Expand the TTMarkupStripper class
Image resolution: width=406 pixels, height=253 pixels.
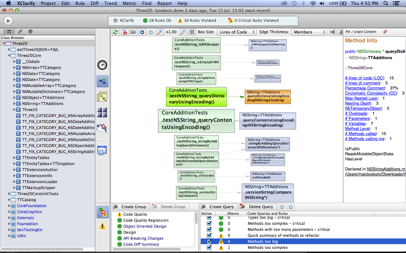click(15, 188)
